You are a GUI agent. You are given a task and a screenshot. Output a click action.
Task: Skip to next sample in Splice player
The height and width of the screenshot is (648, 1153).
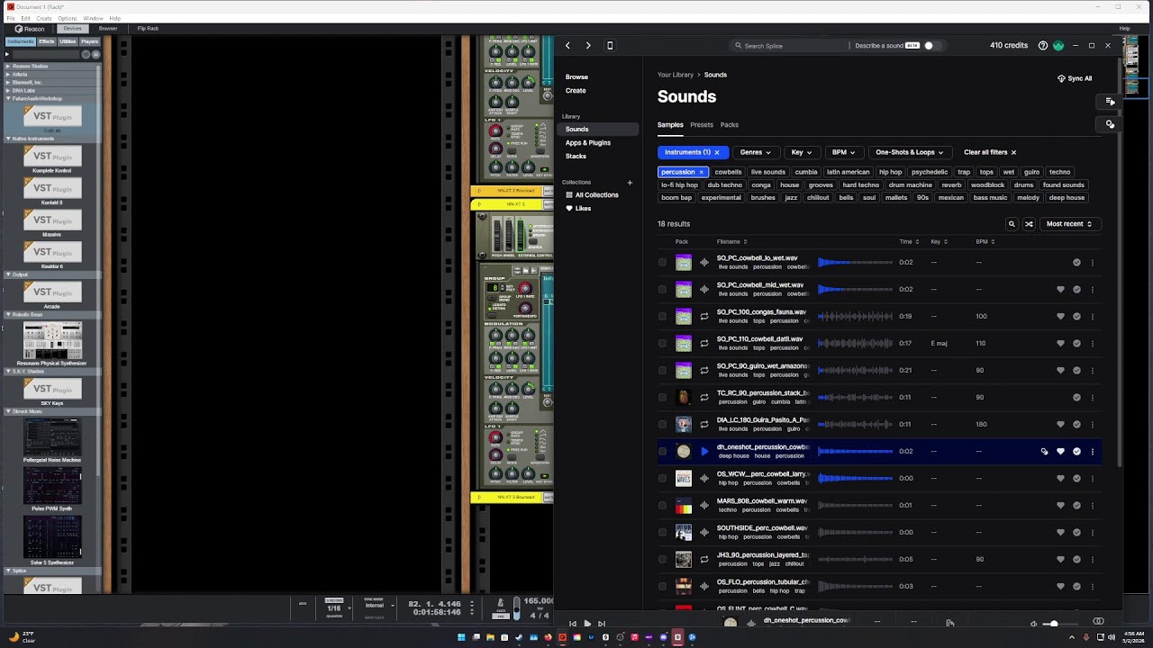click(x=602, y=624)
